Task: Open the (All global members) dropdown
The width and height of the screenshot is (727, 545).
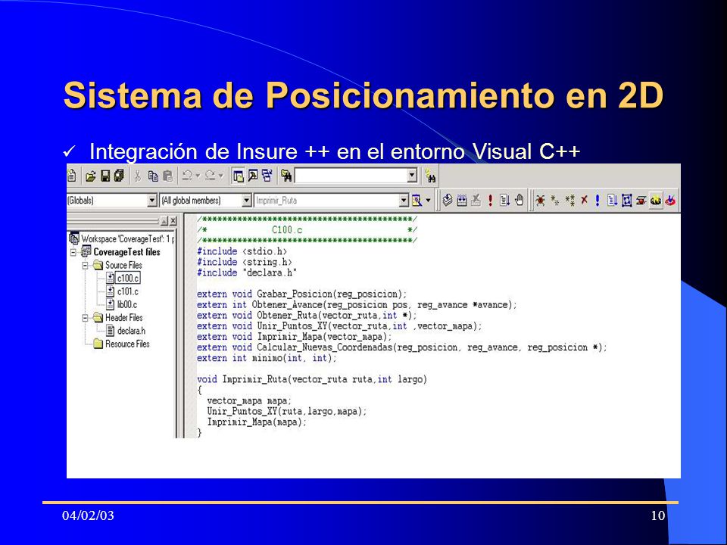Action: click(x=247, y=201)
